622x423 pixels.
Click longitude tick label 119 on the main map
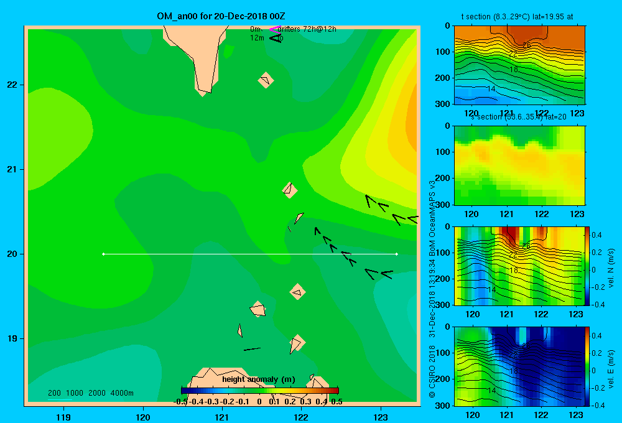(63, 417)
